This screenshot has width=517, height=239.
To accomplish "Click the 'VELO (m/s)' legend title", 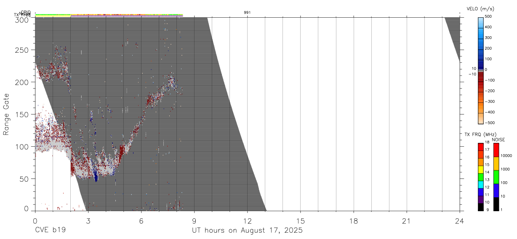I will pyautogui.click(x=480, y=8).
